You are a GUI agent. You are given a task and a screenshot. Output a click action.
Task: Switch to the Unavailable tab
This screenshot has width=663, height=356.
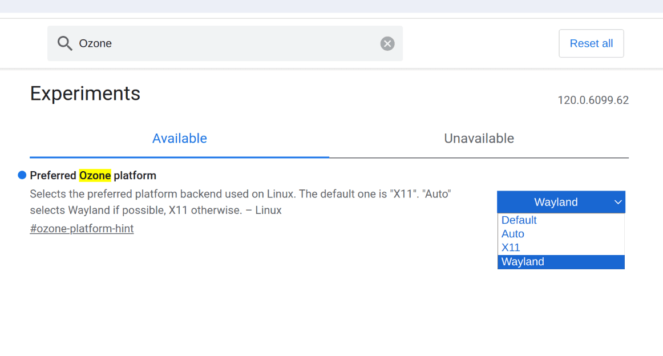479,139
